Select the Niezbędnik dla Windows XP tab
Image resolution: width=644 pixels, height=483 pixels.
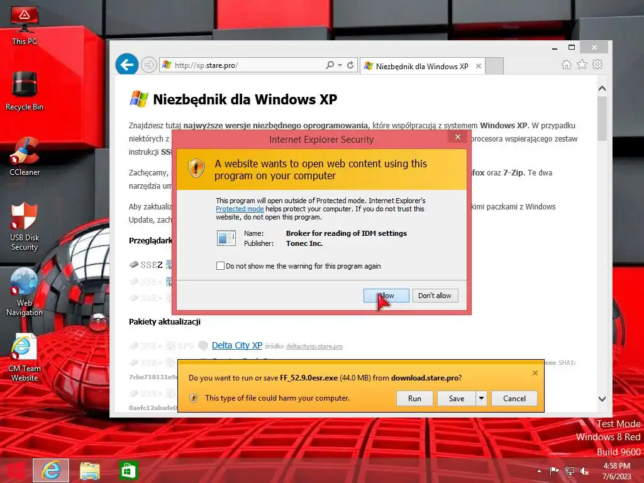422,66
